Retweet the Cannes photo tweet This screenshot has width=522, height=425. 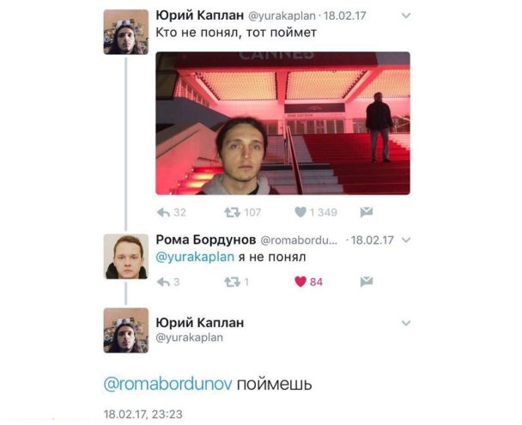(232, 212)
